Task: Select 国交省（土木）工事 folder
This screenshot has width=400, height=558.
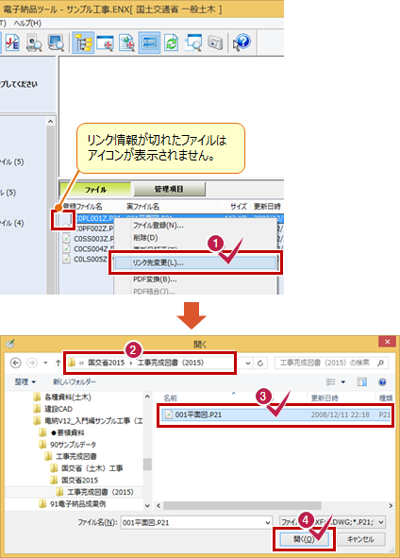Action: point(87,468)
